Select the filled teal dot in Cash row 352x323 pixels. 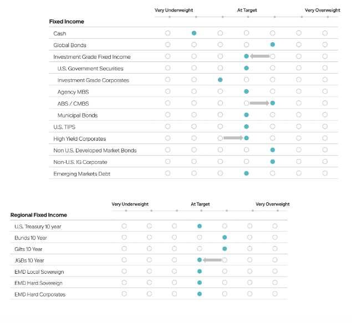(194, 33)
